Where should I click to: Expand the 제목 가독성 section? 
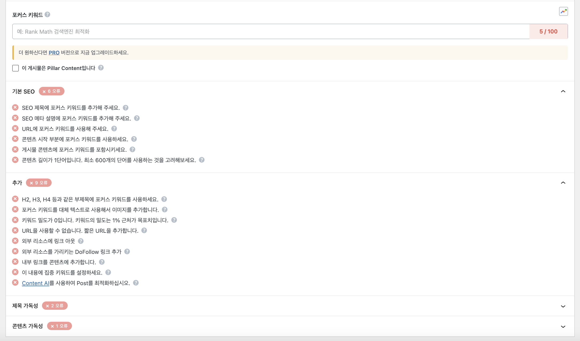(x=563, y=306)
